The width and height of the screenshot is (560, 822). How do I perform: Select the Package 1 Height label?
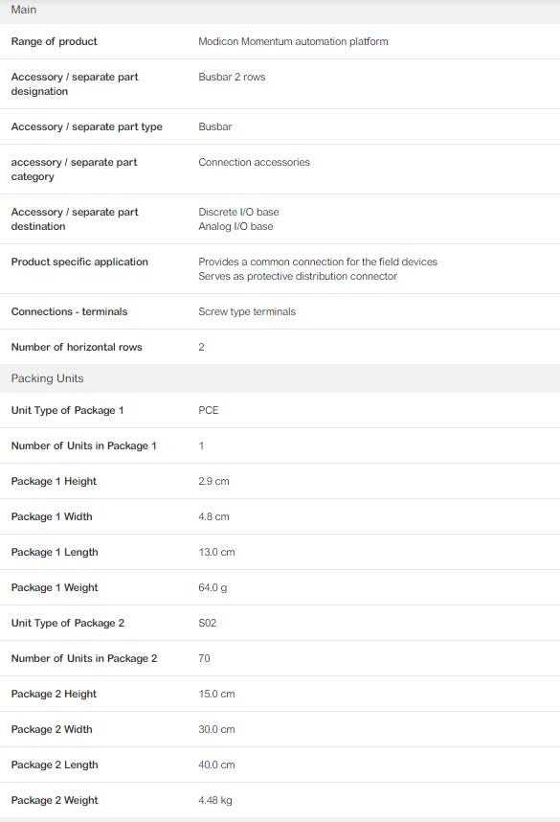tap(54, 481)
